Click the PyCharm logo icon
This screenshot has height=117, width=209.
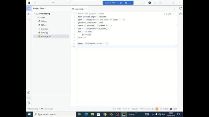click(29, 3)
